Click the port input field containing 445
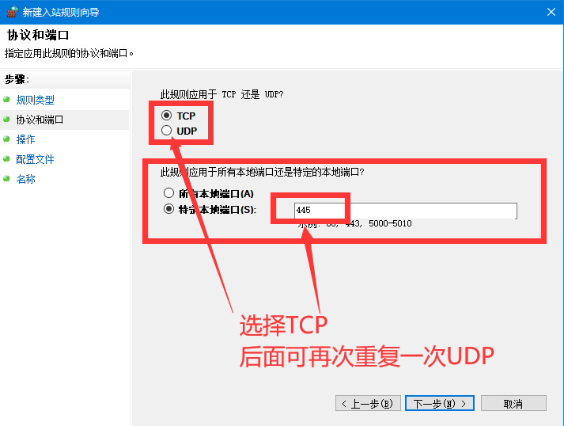Viewport: 564px width, 426px height. tap(405, 211)
